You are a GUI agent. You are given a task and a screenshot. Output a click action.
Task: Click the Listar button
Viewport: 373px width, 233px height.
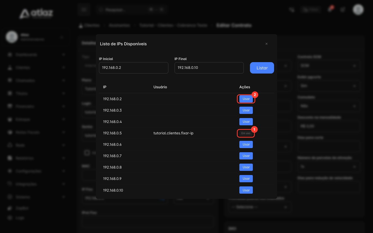click(x=262, y=68)
